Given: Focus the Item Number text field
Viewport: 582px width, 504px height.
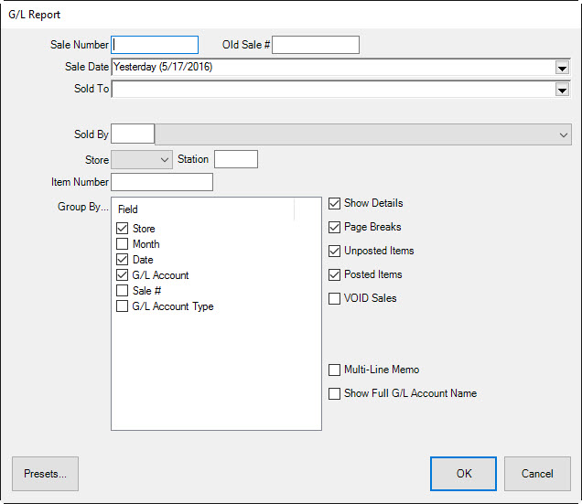Looking at the screenshot, I should tap(161, 182).
